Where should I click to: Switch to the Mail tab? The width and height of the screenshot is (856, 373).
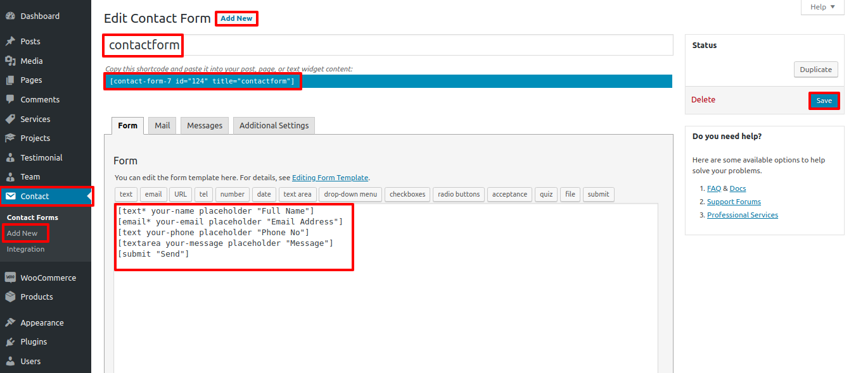[162, 125]
